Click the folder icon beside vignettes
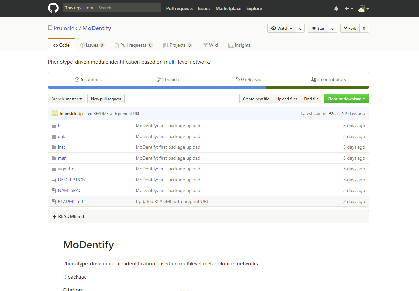 coord(54,169)
